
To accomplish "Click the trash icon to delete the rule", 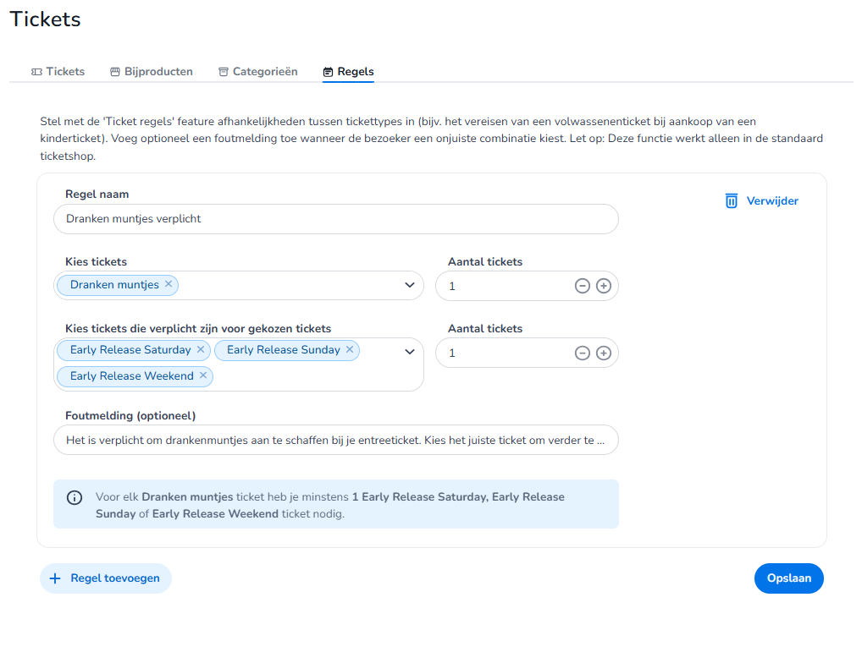I will tap(732, 201).
